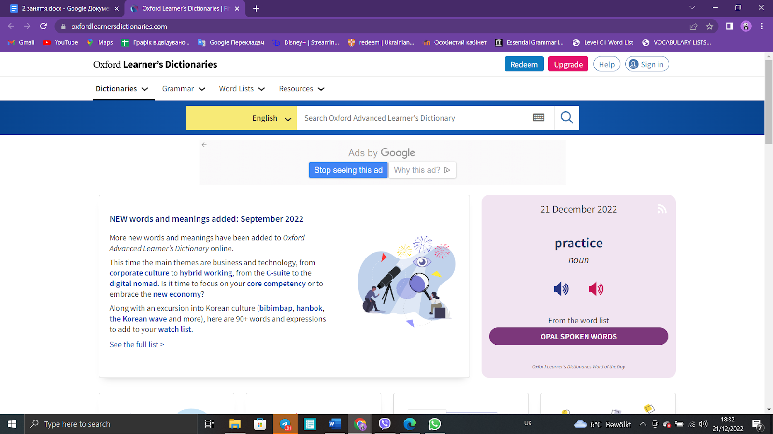
Task: Open the C-suite entry link
Action: pos(278,273)
